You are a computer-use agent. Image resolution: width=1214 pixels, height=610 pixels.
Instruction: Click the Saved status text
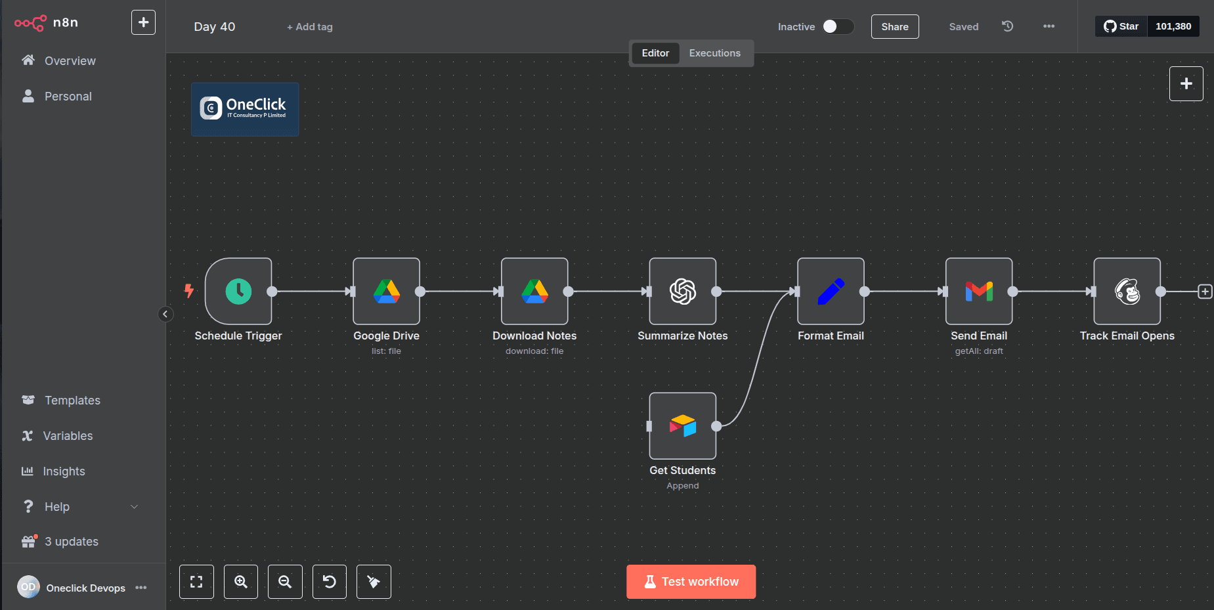point(963,27)
